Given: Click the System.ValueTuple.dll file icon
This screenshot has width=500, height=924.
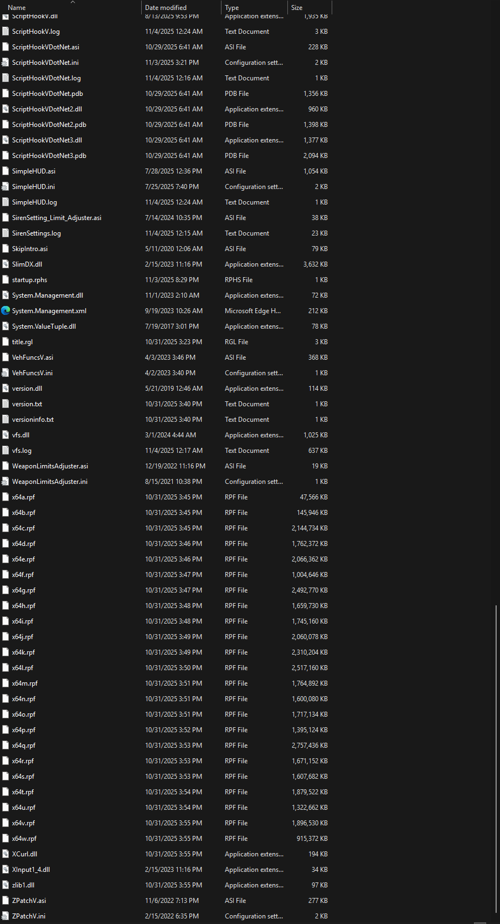Looking at the screenshot, I should point(6,326).
